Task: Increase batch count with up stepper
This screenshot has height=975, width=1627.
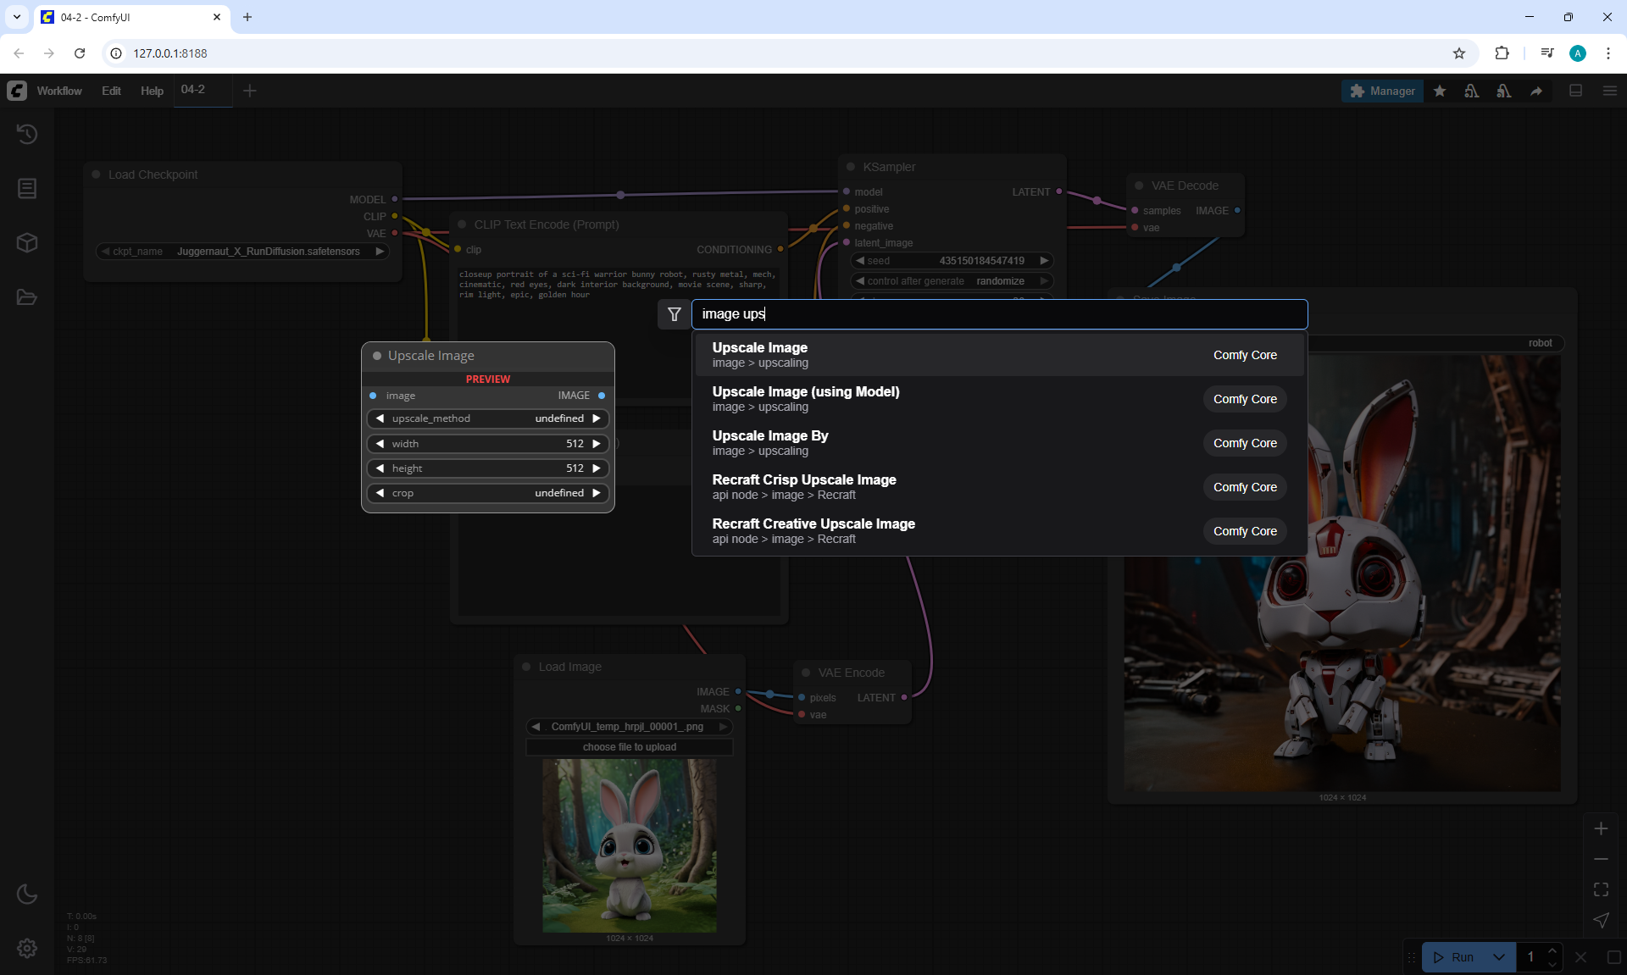Action: coord(1552,951)
